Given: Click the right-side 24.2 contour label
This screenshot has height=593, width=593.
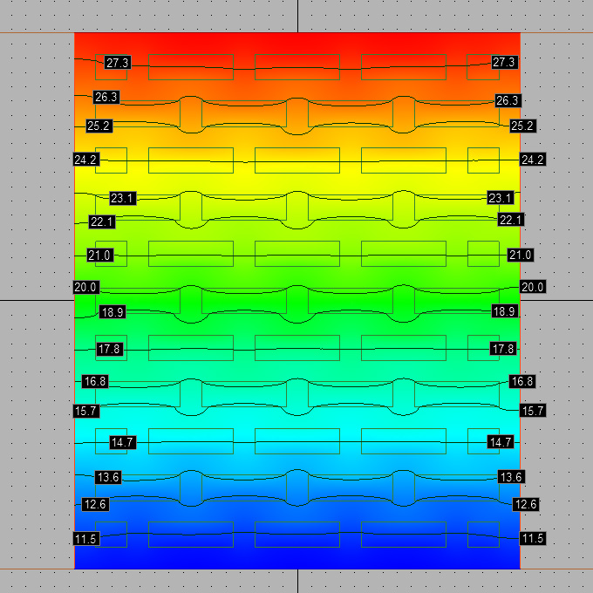Looking at the screenshot, I should pos(533,160).
